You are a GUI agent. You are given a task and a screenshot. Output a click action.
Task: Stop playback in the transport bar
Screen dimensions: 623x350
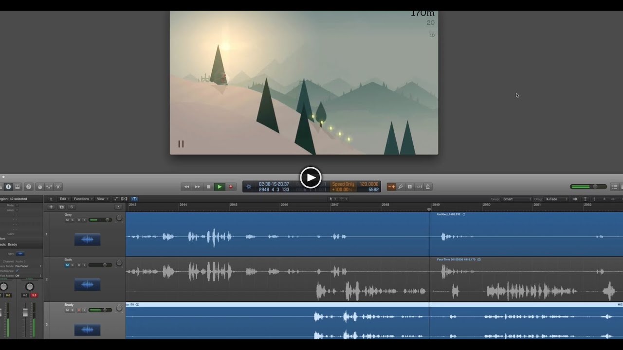pos(209,187)
